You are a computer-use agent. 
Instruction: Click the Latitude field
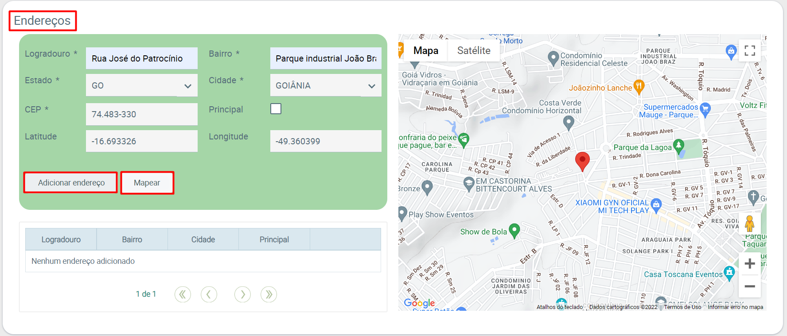click(x=142, y=141)
